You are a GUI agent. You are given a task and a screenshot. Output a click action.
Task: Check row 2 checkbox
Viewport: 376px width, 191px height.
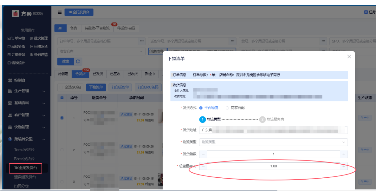[x=62, y=150]
